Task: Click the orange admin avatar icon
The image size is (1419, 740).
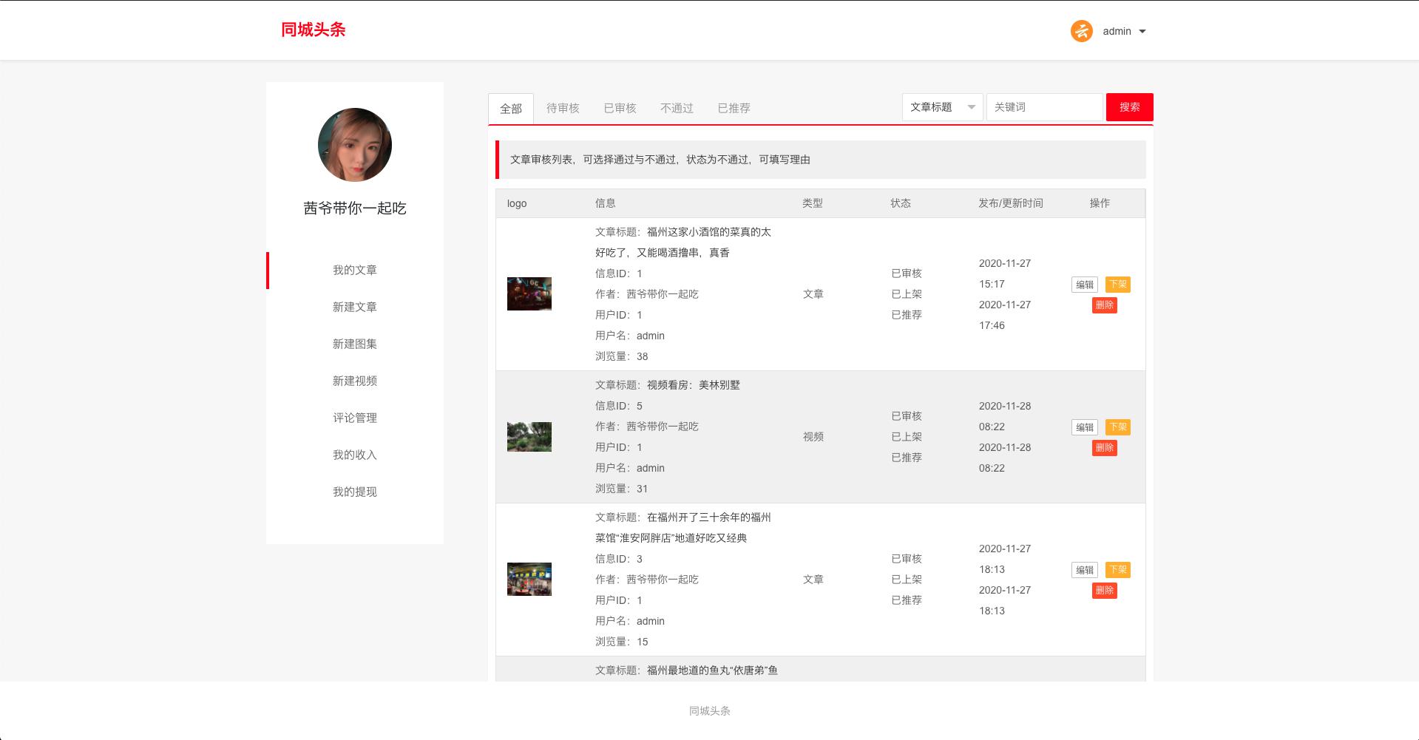Action: [1081, 31]
